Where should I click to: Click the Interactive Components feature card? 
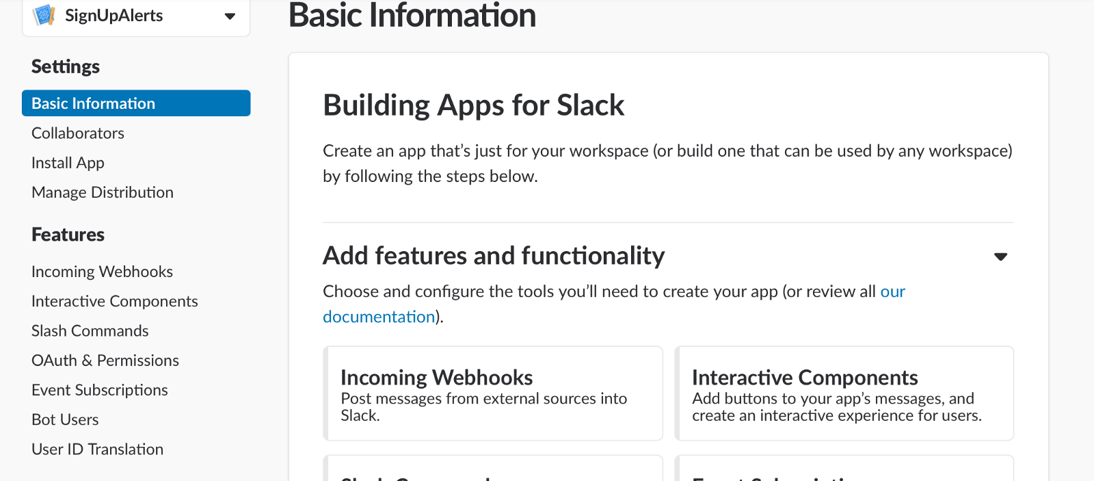844,393
